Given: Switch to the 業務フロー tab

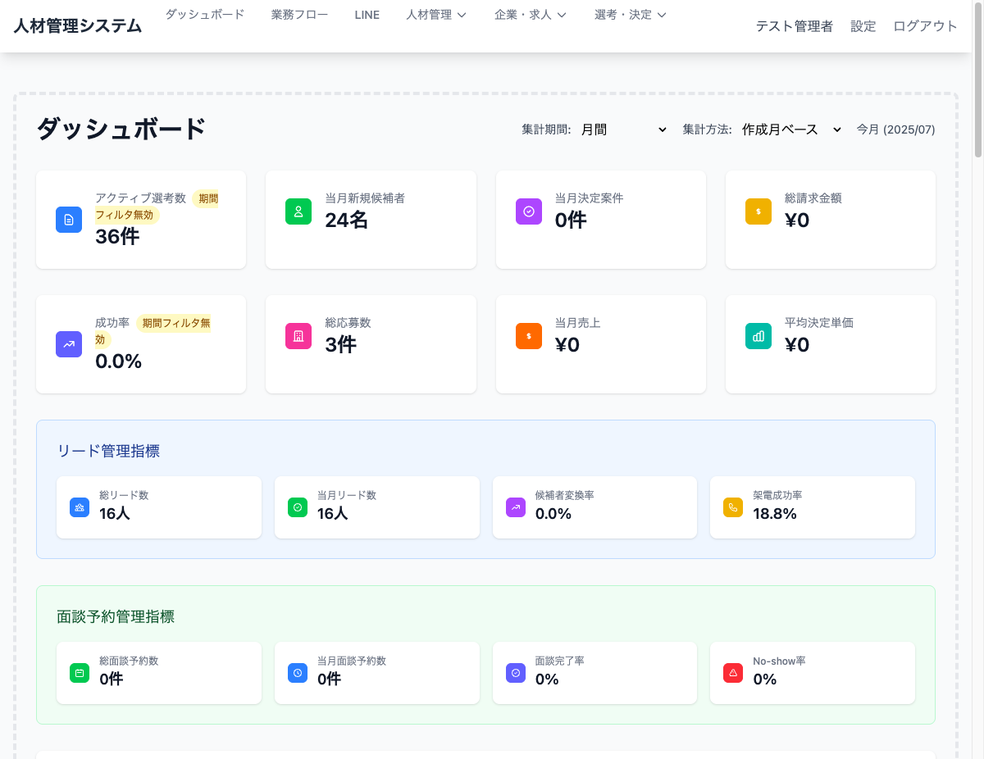Looking at the screenshot, I should [x=299, y=14].
